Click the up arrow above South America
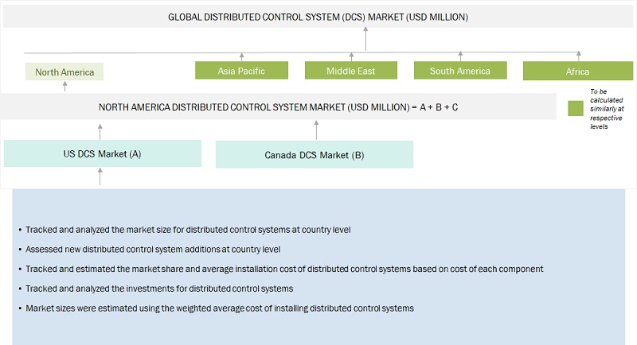The height and width of the screenshot is (345, 637). (x=459, y=57)
